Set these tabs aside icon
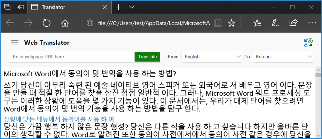Image resolution: width=322 pixels, height=139 pixels. (x=20, y=7)
